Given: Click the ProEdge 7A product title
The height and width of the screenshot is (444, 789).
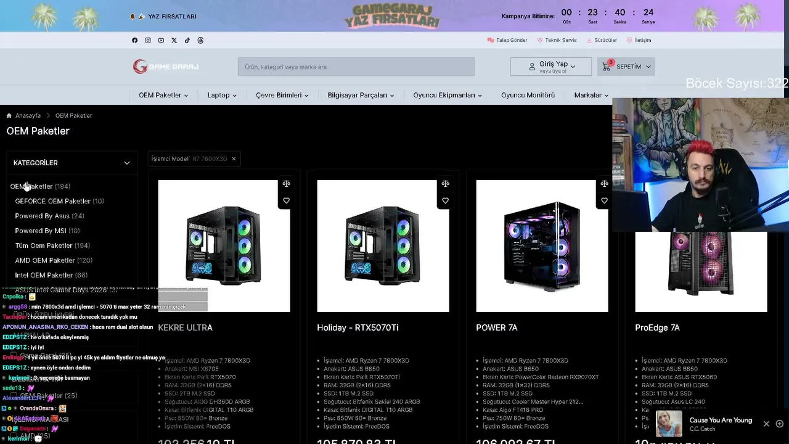Looking at the screenshot, I should [x=657, y=327].
